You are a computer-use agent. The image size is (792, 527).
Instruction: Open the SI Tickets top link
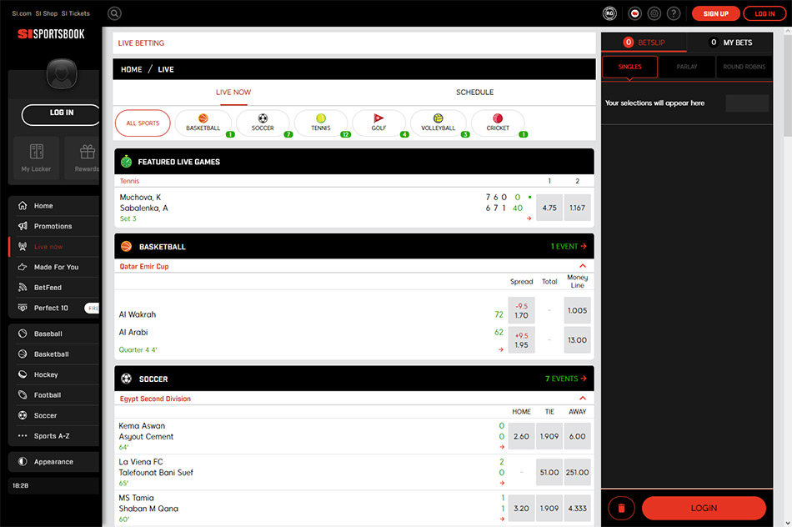coord(76,13)
